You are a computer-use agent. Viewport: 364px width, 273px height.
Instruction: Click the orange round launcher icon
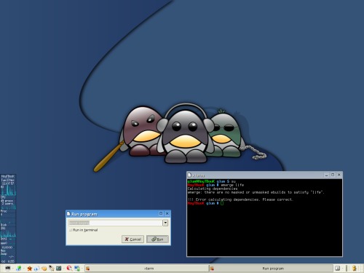point(44,269)
